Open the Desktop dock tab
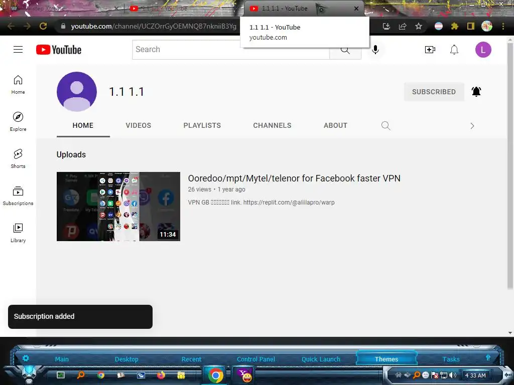This screenshot has height=385, width=514. [126, 359]
